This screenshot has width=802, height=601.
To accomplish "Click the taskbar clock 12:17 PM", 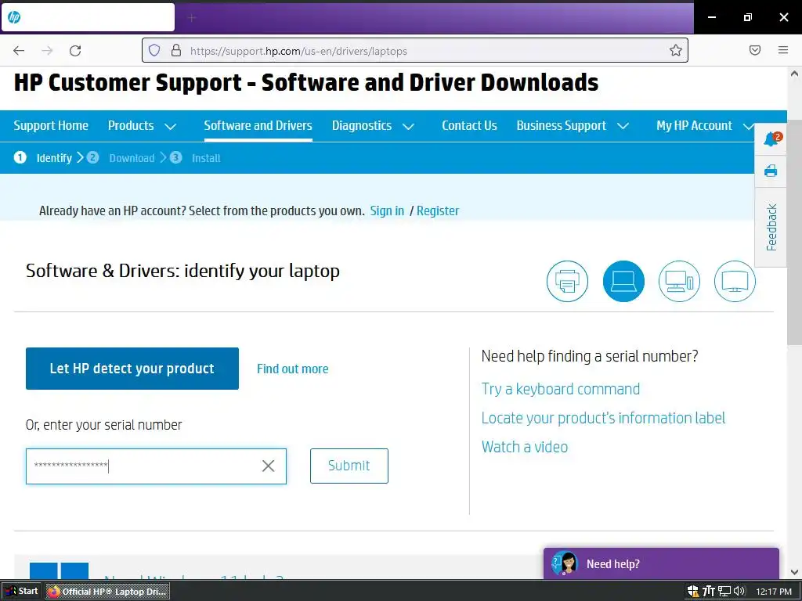I will pyautogui.click(x=774, y=592).
